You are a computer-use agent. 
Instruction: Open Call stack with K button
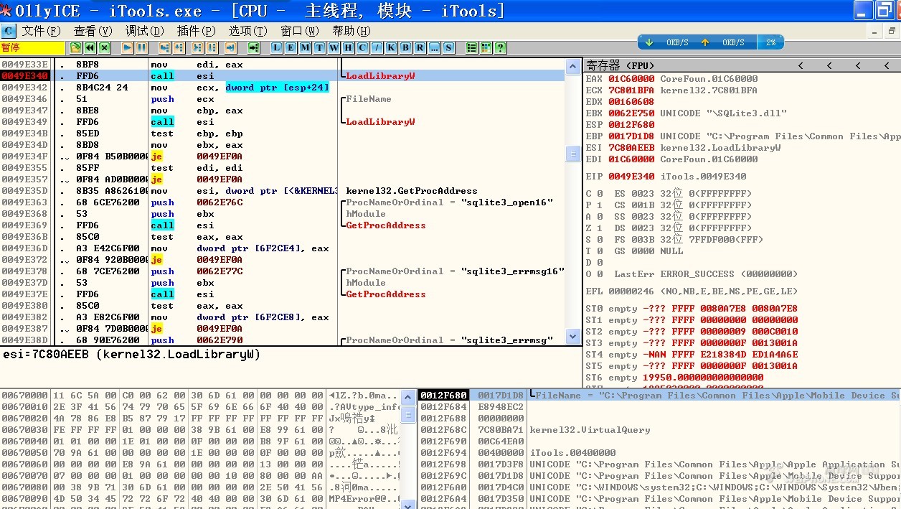click(392, 48)
